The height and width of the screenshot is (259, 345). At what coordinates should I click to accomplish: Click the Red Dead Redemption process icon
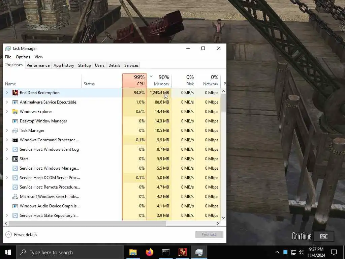pos(15,93)
